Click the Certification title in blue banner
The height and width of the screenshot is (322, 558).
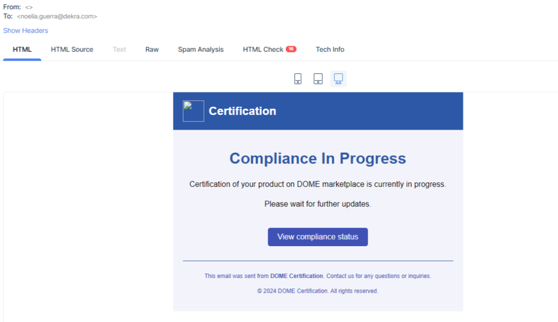tap(242, 111)
